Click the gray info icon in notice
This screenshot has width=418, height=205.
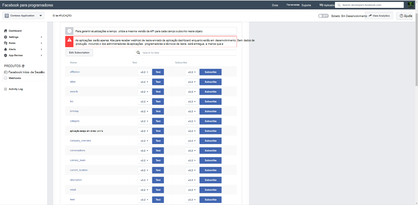[x=69, y=31]
